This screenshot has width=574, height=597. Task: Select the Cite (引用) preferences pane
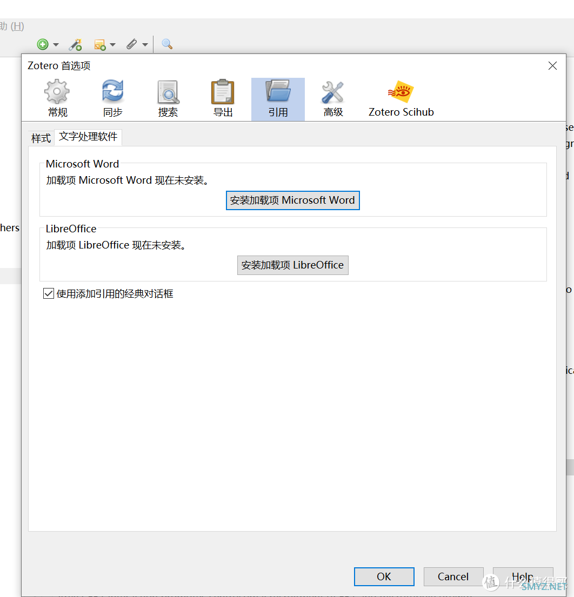pos(278,99)
